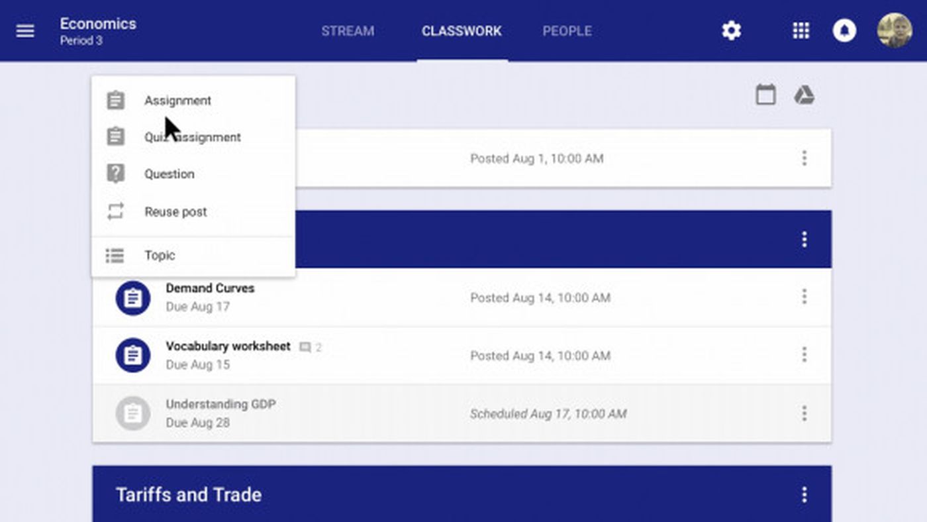Image resolution: width=927 pixels, height=522 pixels.
Task: Click your profile avatar picture
Action: click(x=895, y=30)
